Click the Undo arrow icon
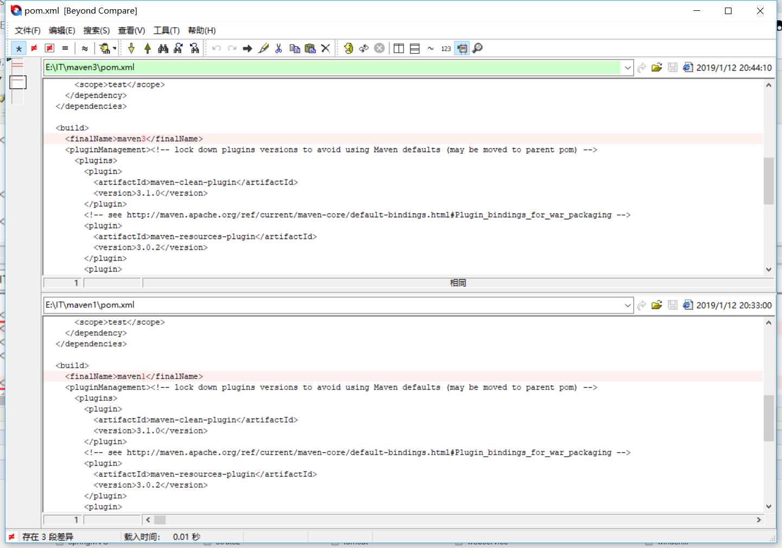The height and width of the screenshot is (548, 782). pos(217,48)
